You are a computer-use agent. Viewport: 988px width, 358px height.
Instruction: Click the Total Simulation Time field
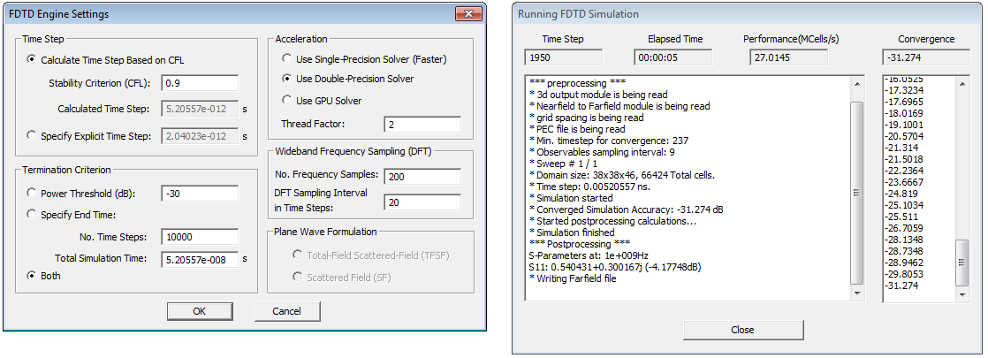coord(200,258)
